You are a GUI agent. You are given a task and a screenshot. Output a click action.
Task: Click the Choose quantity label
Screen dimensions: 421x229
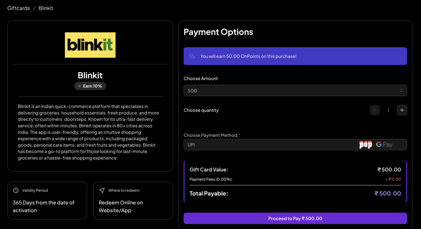201,110
